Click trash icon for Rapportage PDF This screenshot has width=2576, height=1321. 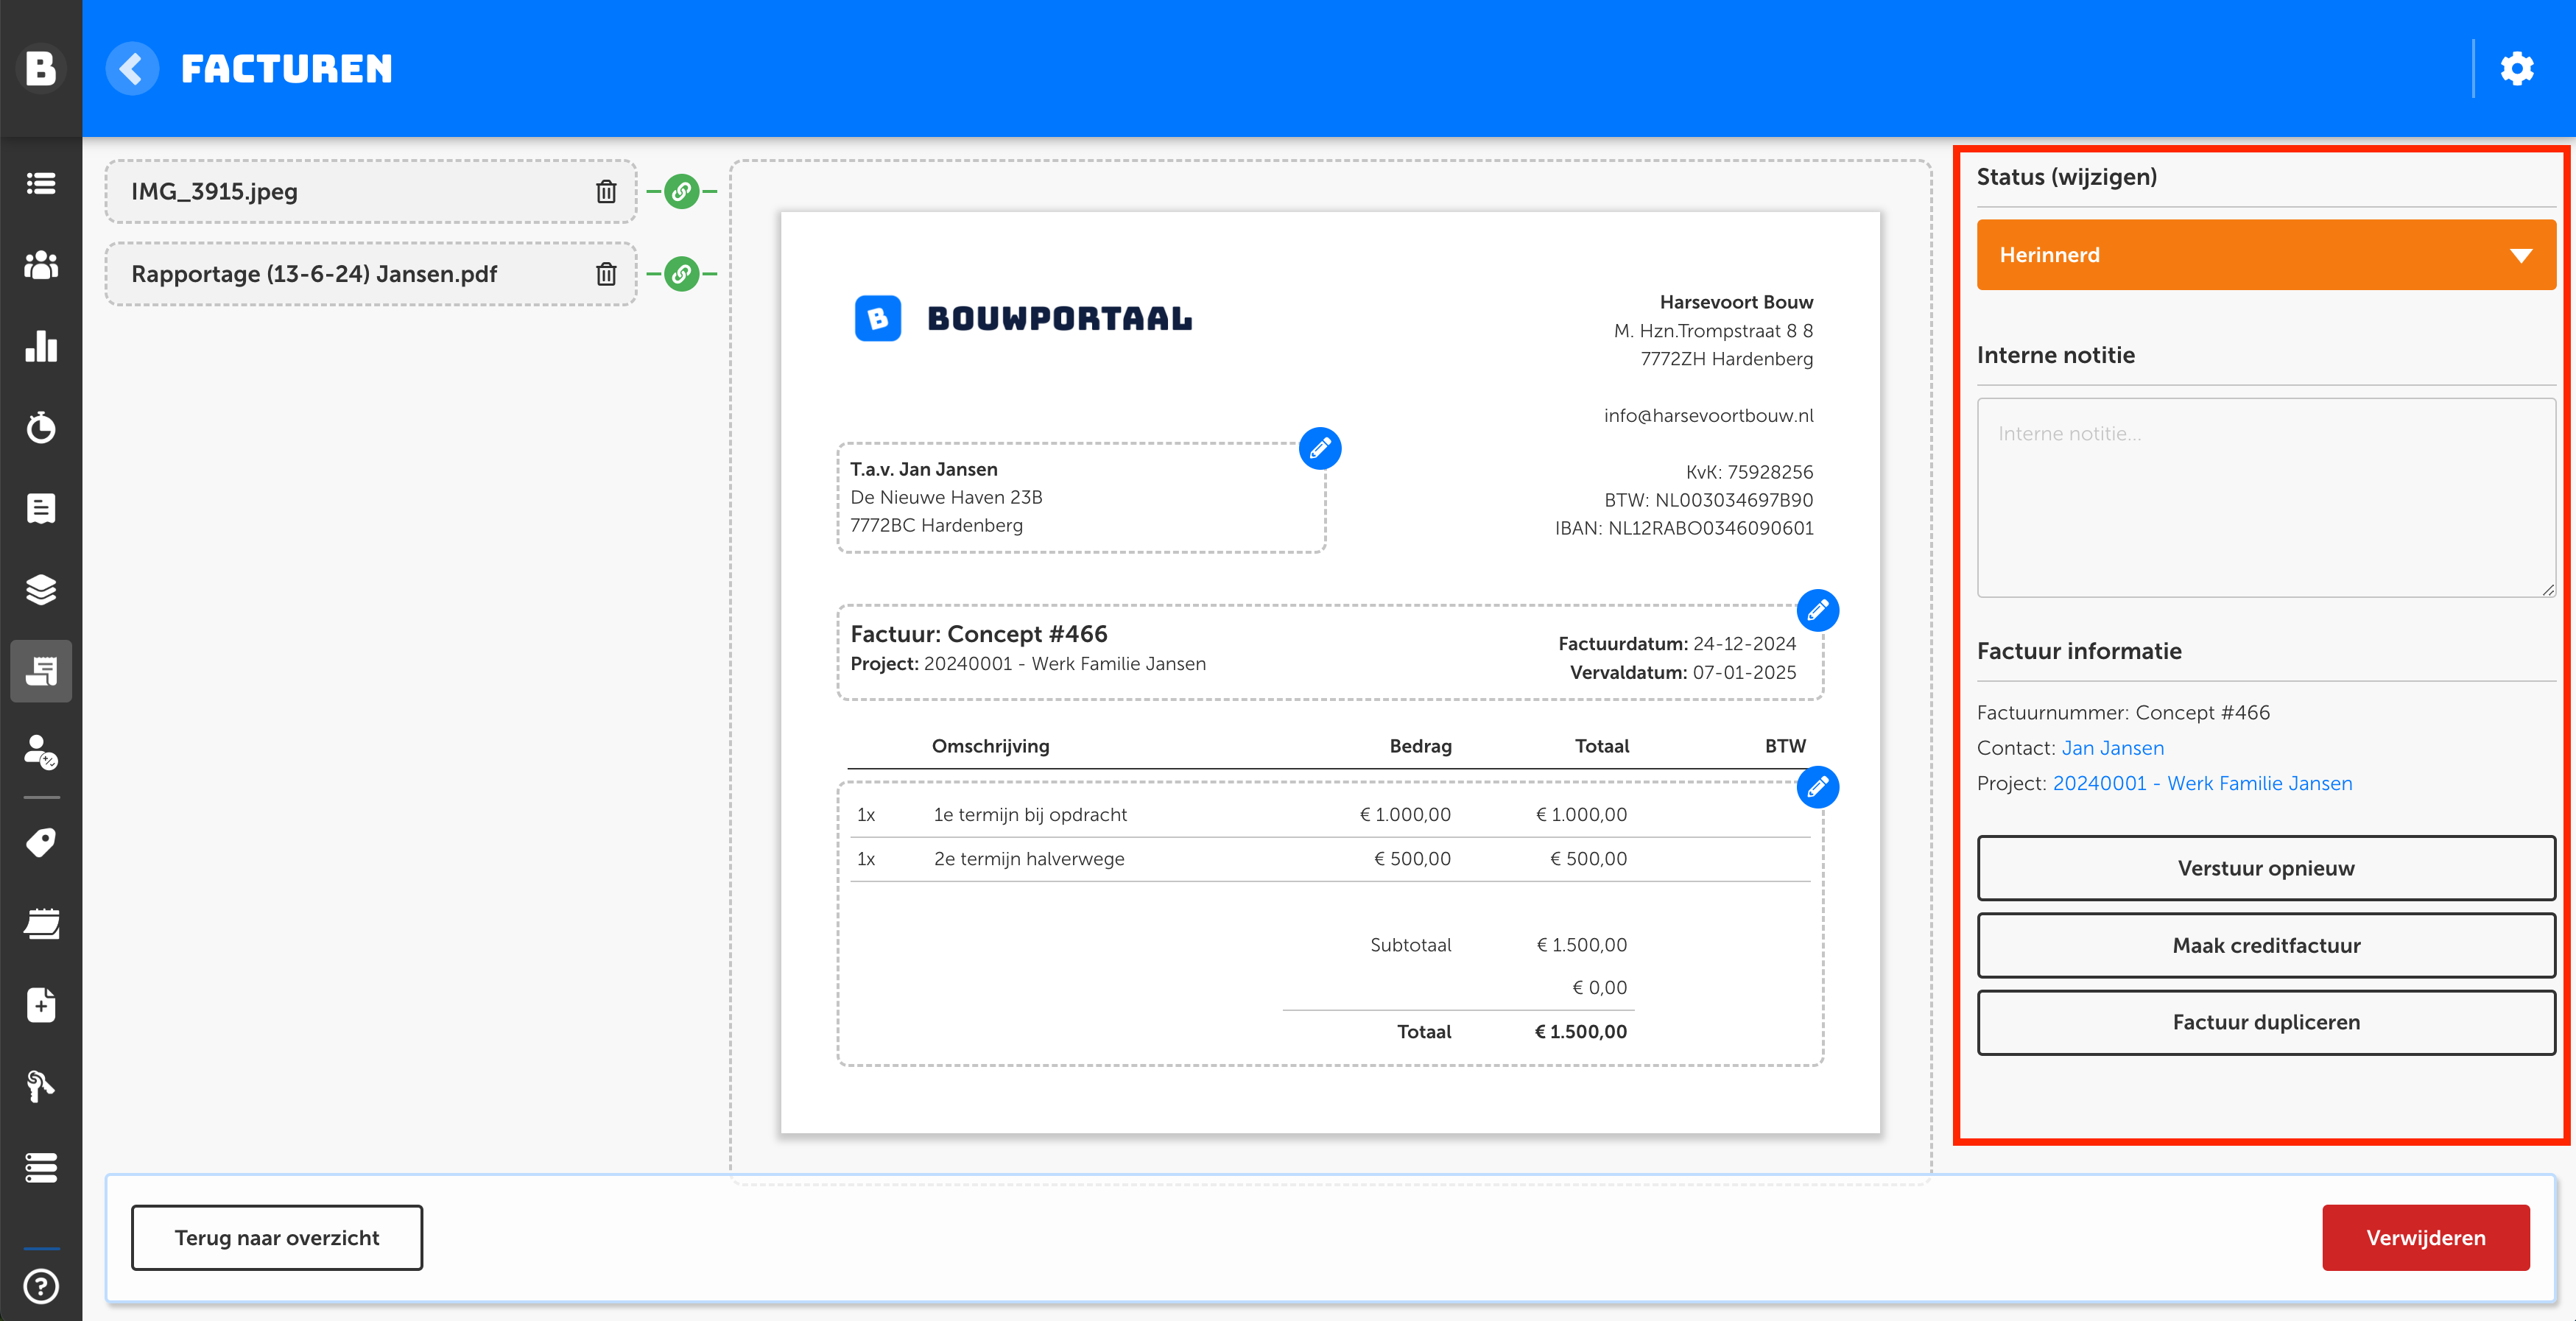pos(606,274)
